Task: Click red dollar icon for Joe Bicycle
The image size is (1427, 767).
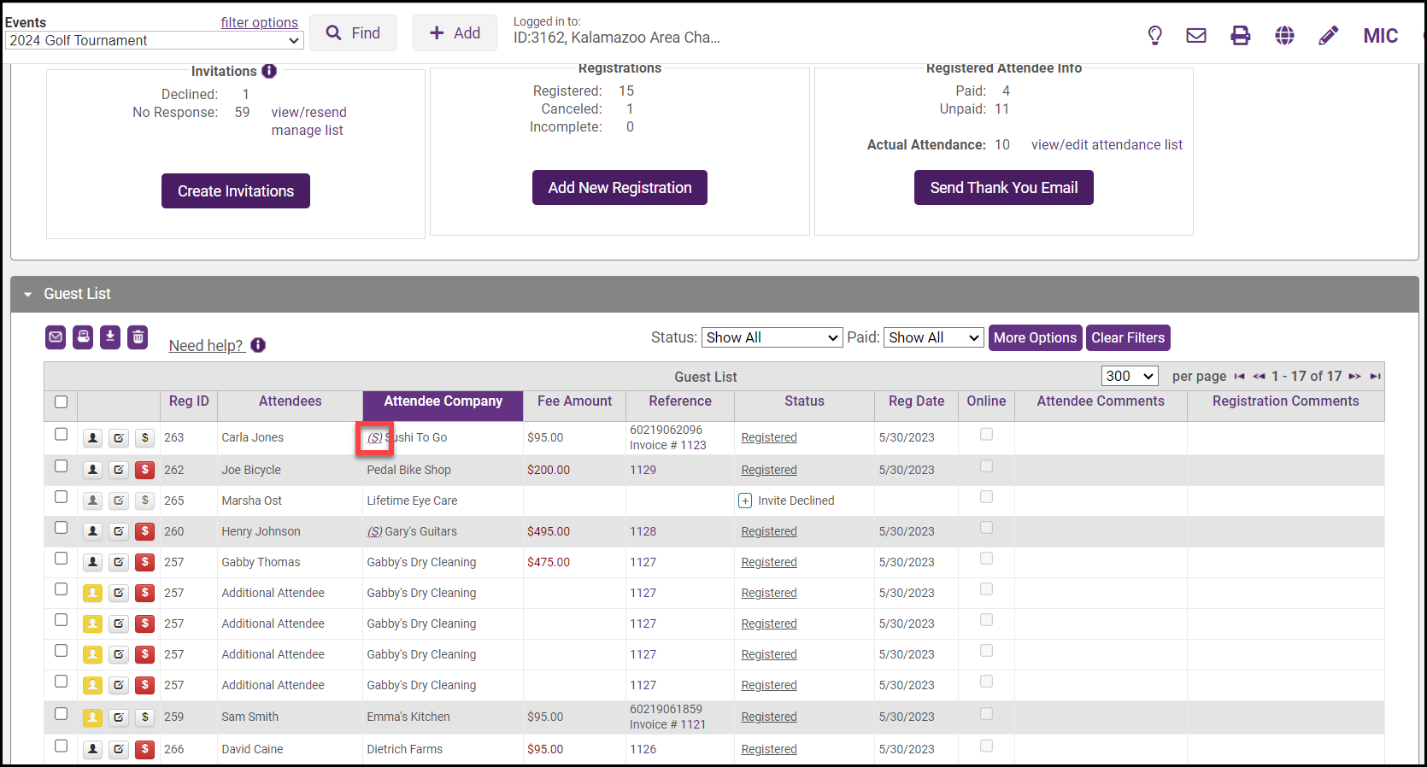Action: point(145,470)
